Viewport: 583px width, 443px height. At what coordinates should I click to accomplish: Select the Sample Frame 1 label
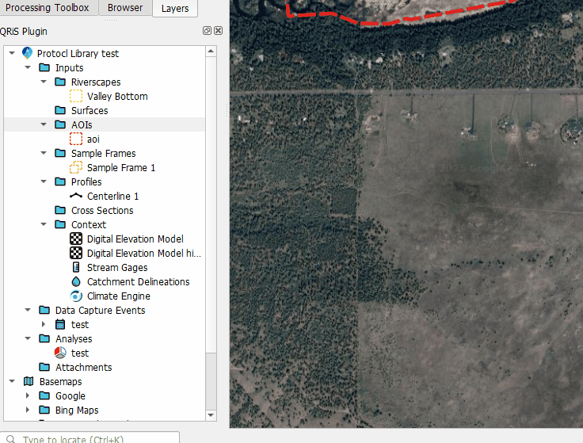click(x=121, y=168)
